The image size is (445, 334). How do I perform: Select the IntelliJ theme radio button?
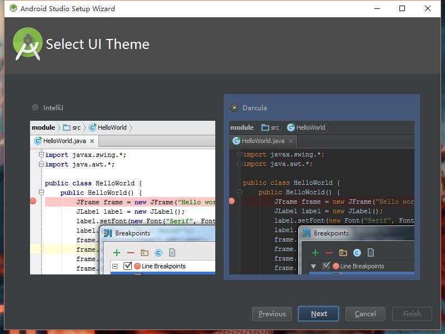click(36, 107)
